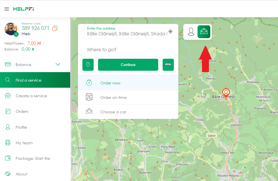Click the Where to go field

point(128,50)
